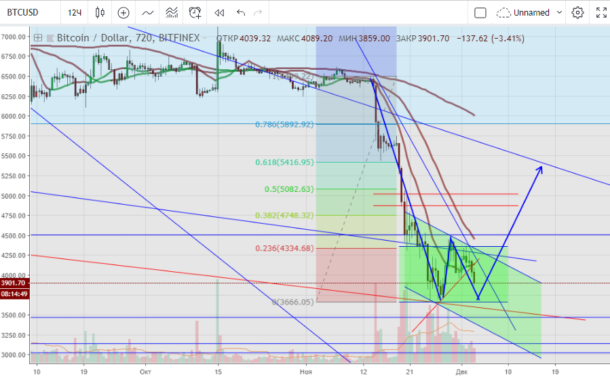This screenshot has width=610, height=377.
Task: Create an alert with the alarm clock icon
Action: point(195,12)
